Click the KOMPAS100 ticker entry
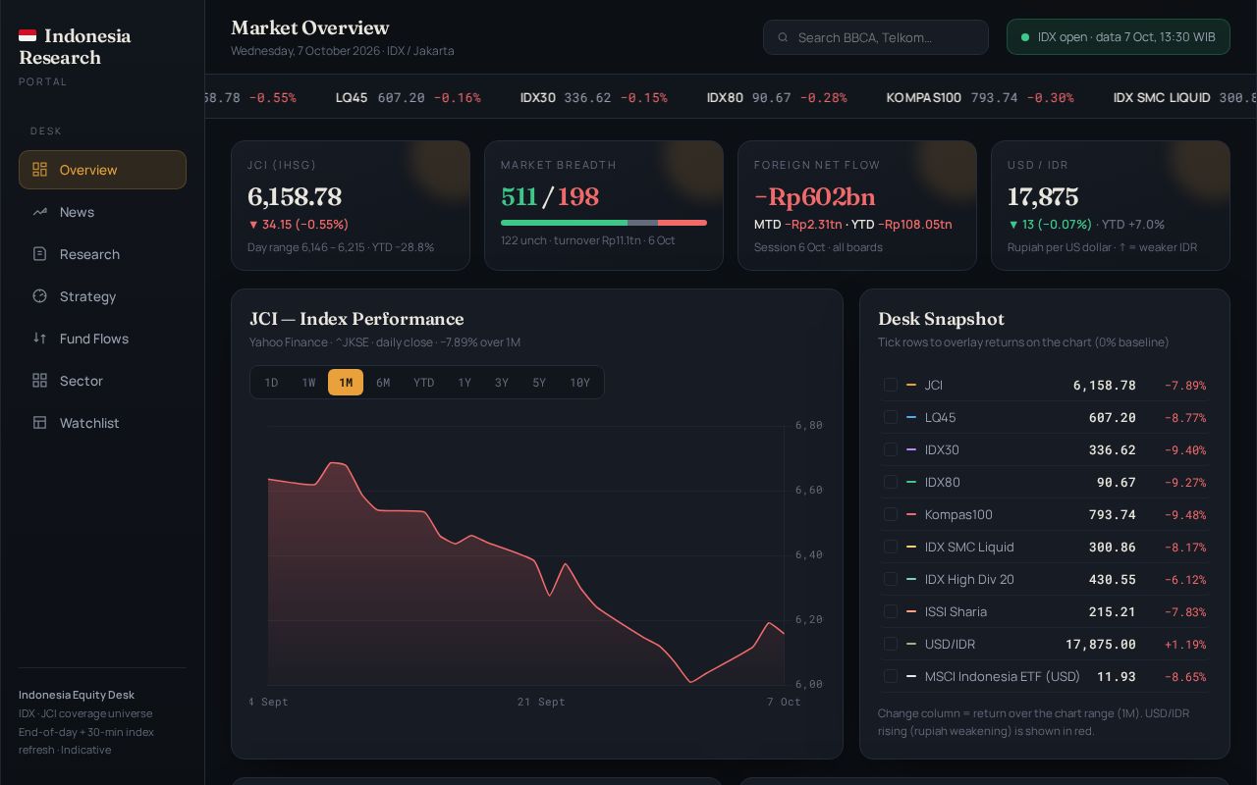Viewport: 1257px width, 785px height. point(980,98)
